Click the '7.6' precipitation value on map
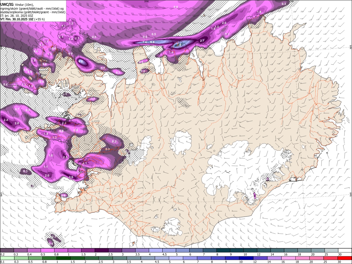352x264 pixels. (145, 42)
